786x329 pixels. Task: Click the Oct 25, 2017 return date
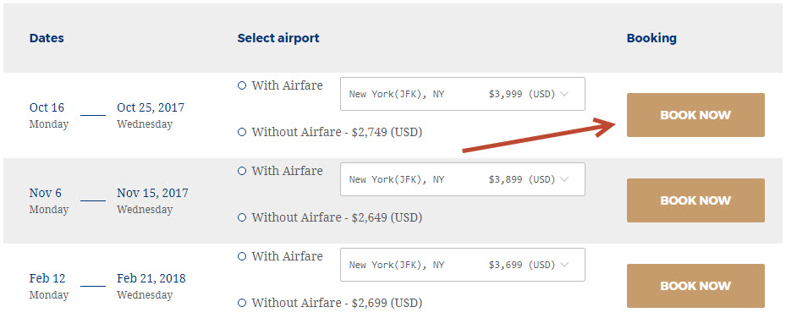point(151,107)
